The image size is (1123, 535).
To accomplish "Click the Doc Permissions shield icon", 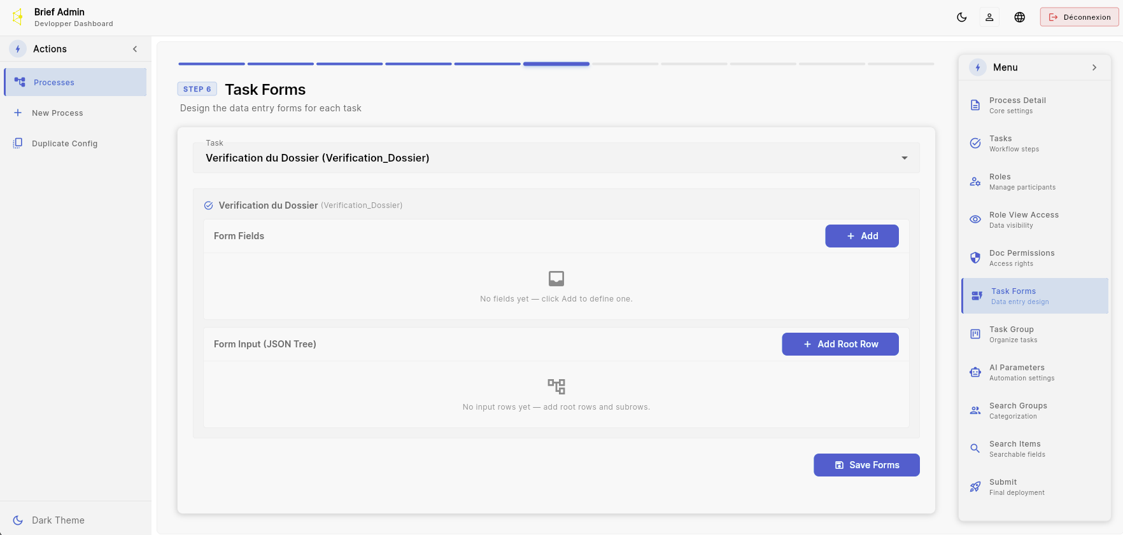I will 975,258.
